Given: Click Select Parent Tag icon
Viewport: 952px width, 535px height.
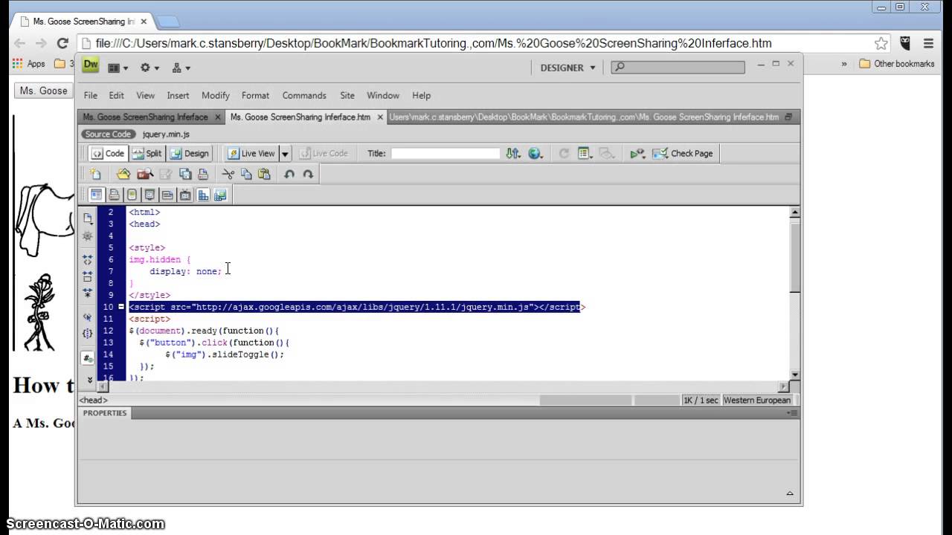Looking at the screenshot, I should 88,317.
